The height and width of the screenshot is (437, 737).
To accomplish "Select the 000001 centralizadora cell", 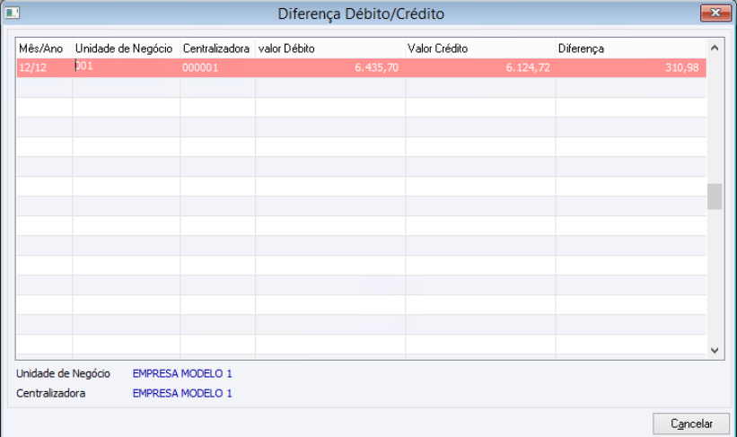I will click(x=217, y=67).
